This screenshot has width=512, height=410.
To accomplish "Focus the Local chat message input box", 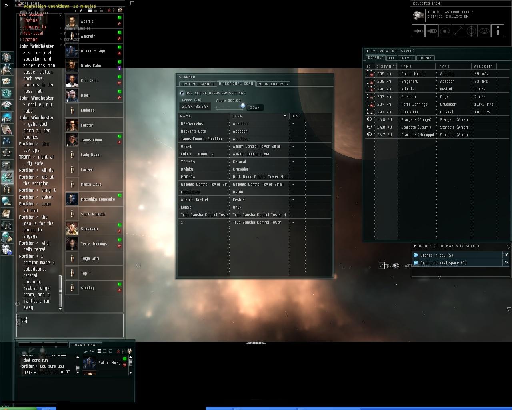I will pyautogui.click(x=70, y=325).
